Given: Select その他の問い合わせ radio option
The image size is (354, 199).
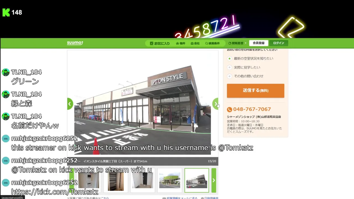Looking at the screenshot, I should tap(229, 76).
